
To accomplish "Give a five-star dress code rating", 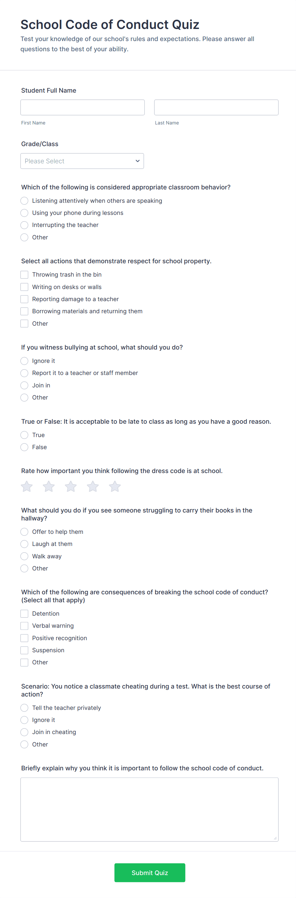I will tap(115, 486).
